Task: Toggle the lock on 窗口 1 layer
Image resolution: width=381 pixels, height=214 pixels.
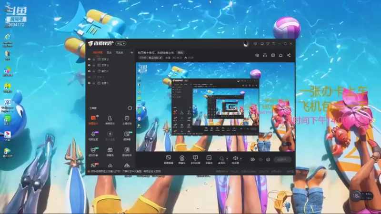Action: point(94,71)
